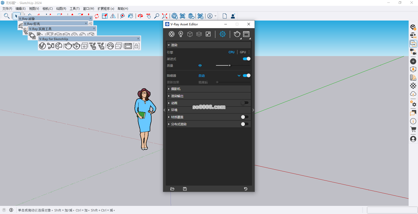This screenshot has width=418, height=214.
Task: Close the V-Ray 实用工具 toolbar
Action: click(x=94, y=28)
